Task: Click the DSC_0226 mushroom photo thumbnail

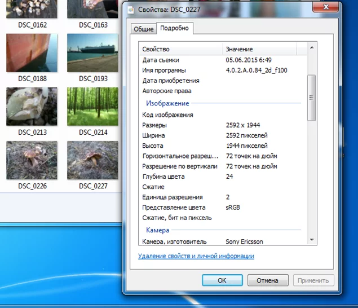Action: (x=32, y=160)
